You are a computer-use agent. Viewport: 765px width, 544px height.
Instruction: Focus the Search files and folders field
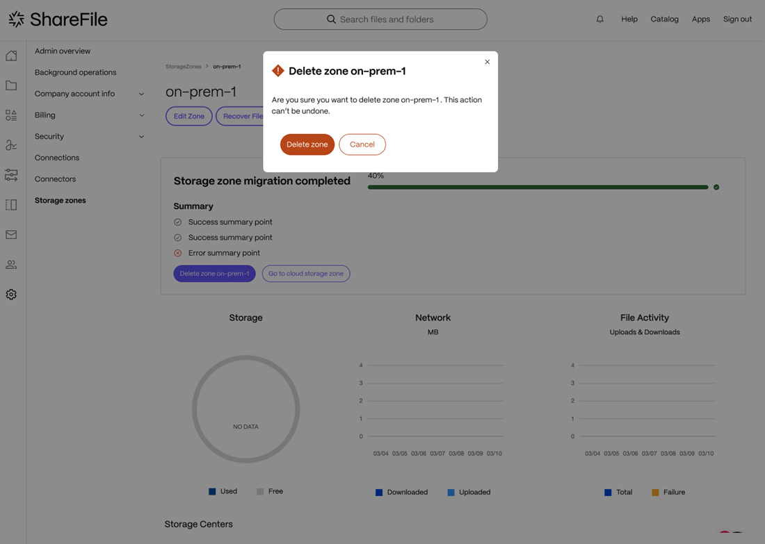click(x=380, y=19)
